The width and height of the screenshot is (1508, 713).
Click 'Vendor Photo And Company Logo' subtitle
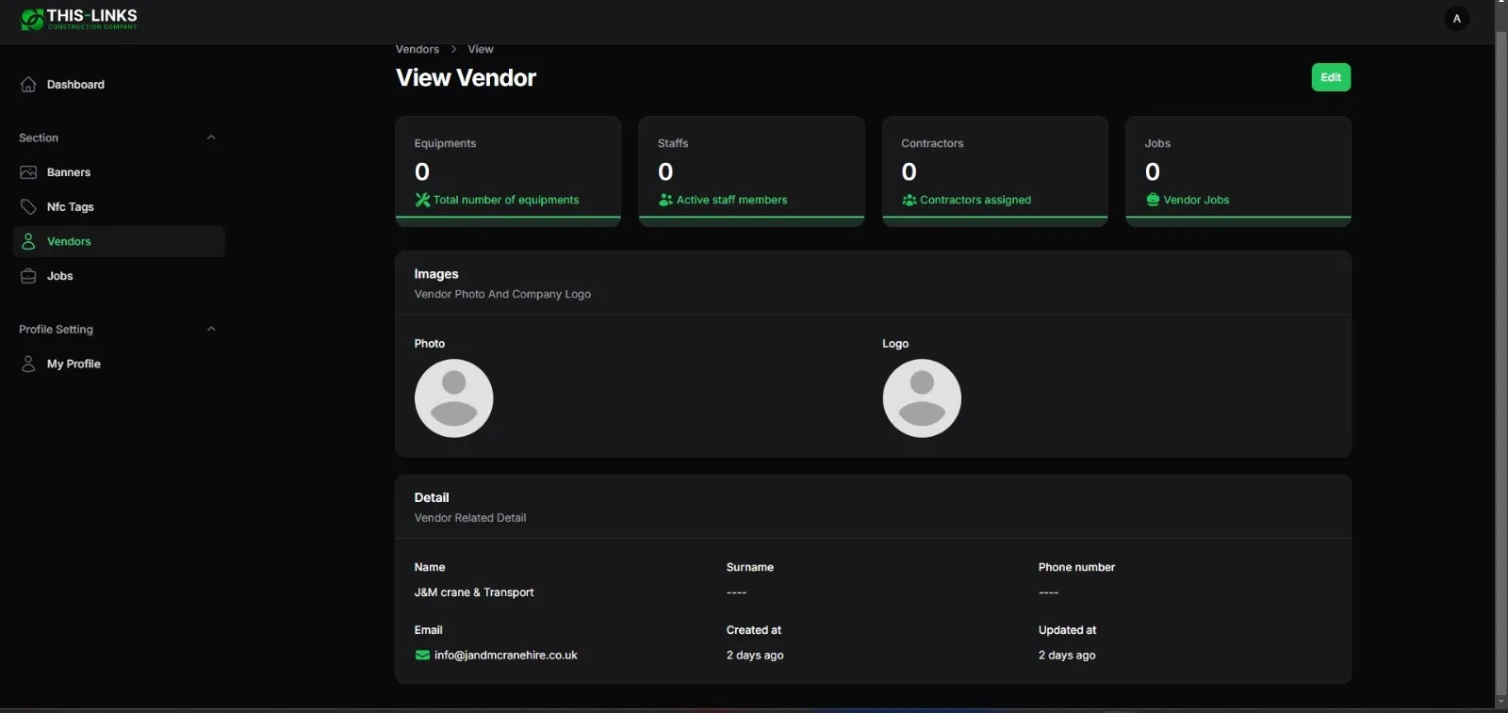[x=502, y=294]
